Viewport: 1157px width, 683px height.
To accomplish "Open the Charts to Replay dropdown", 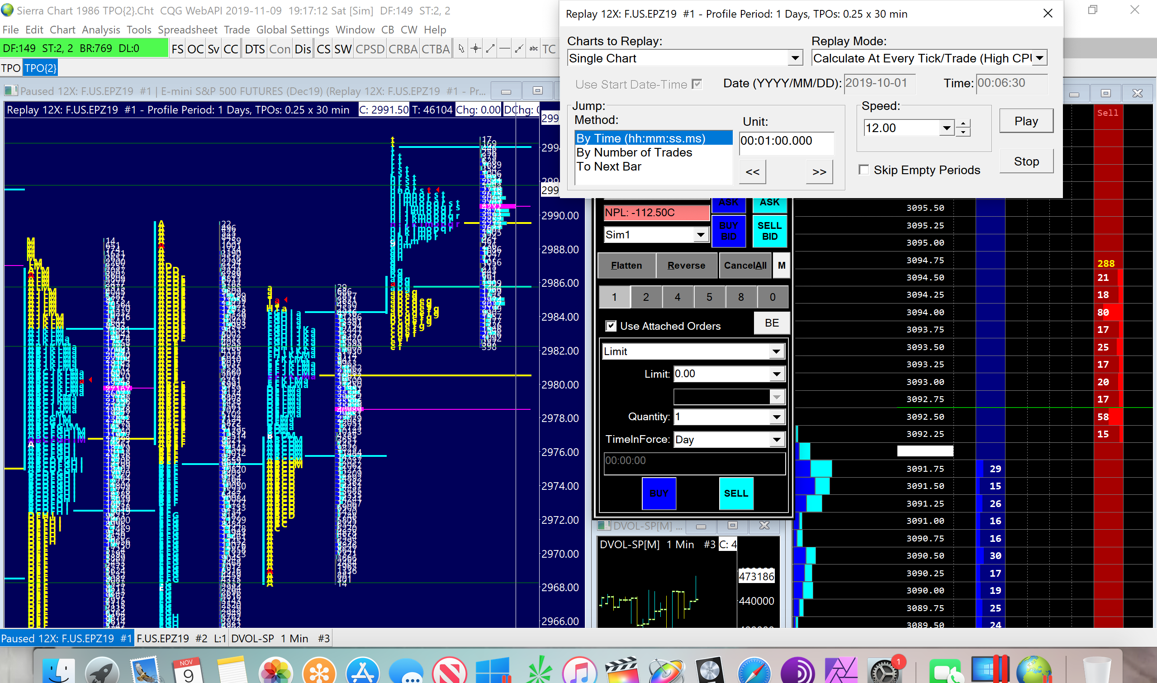I will pyautogui.click(x=795, y=58).
